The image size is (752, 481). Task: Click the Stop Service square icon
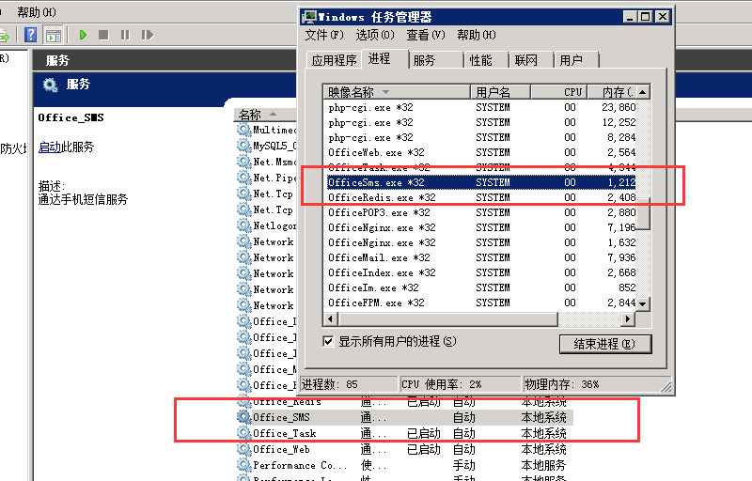click(103, 35)
